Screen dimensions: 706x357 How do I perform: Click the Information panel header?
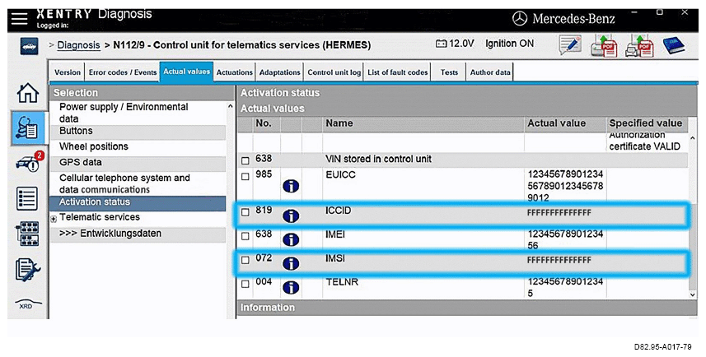pyautogui.click(x=466, y=308)
